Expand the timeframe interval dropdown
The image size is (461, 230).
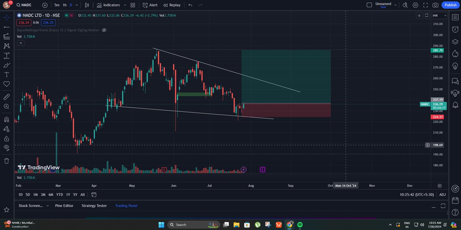point(77,5)
